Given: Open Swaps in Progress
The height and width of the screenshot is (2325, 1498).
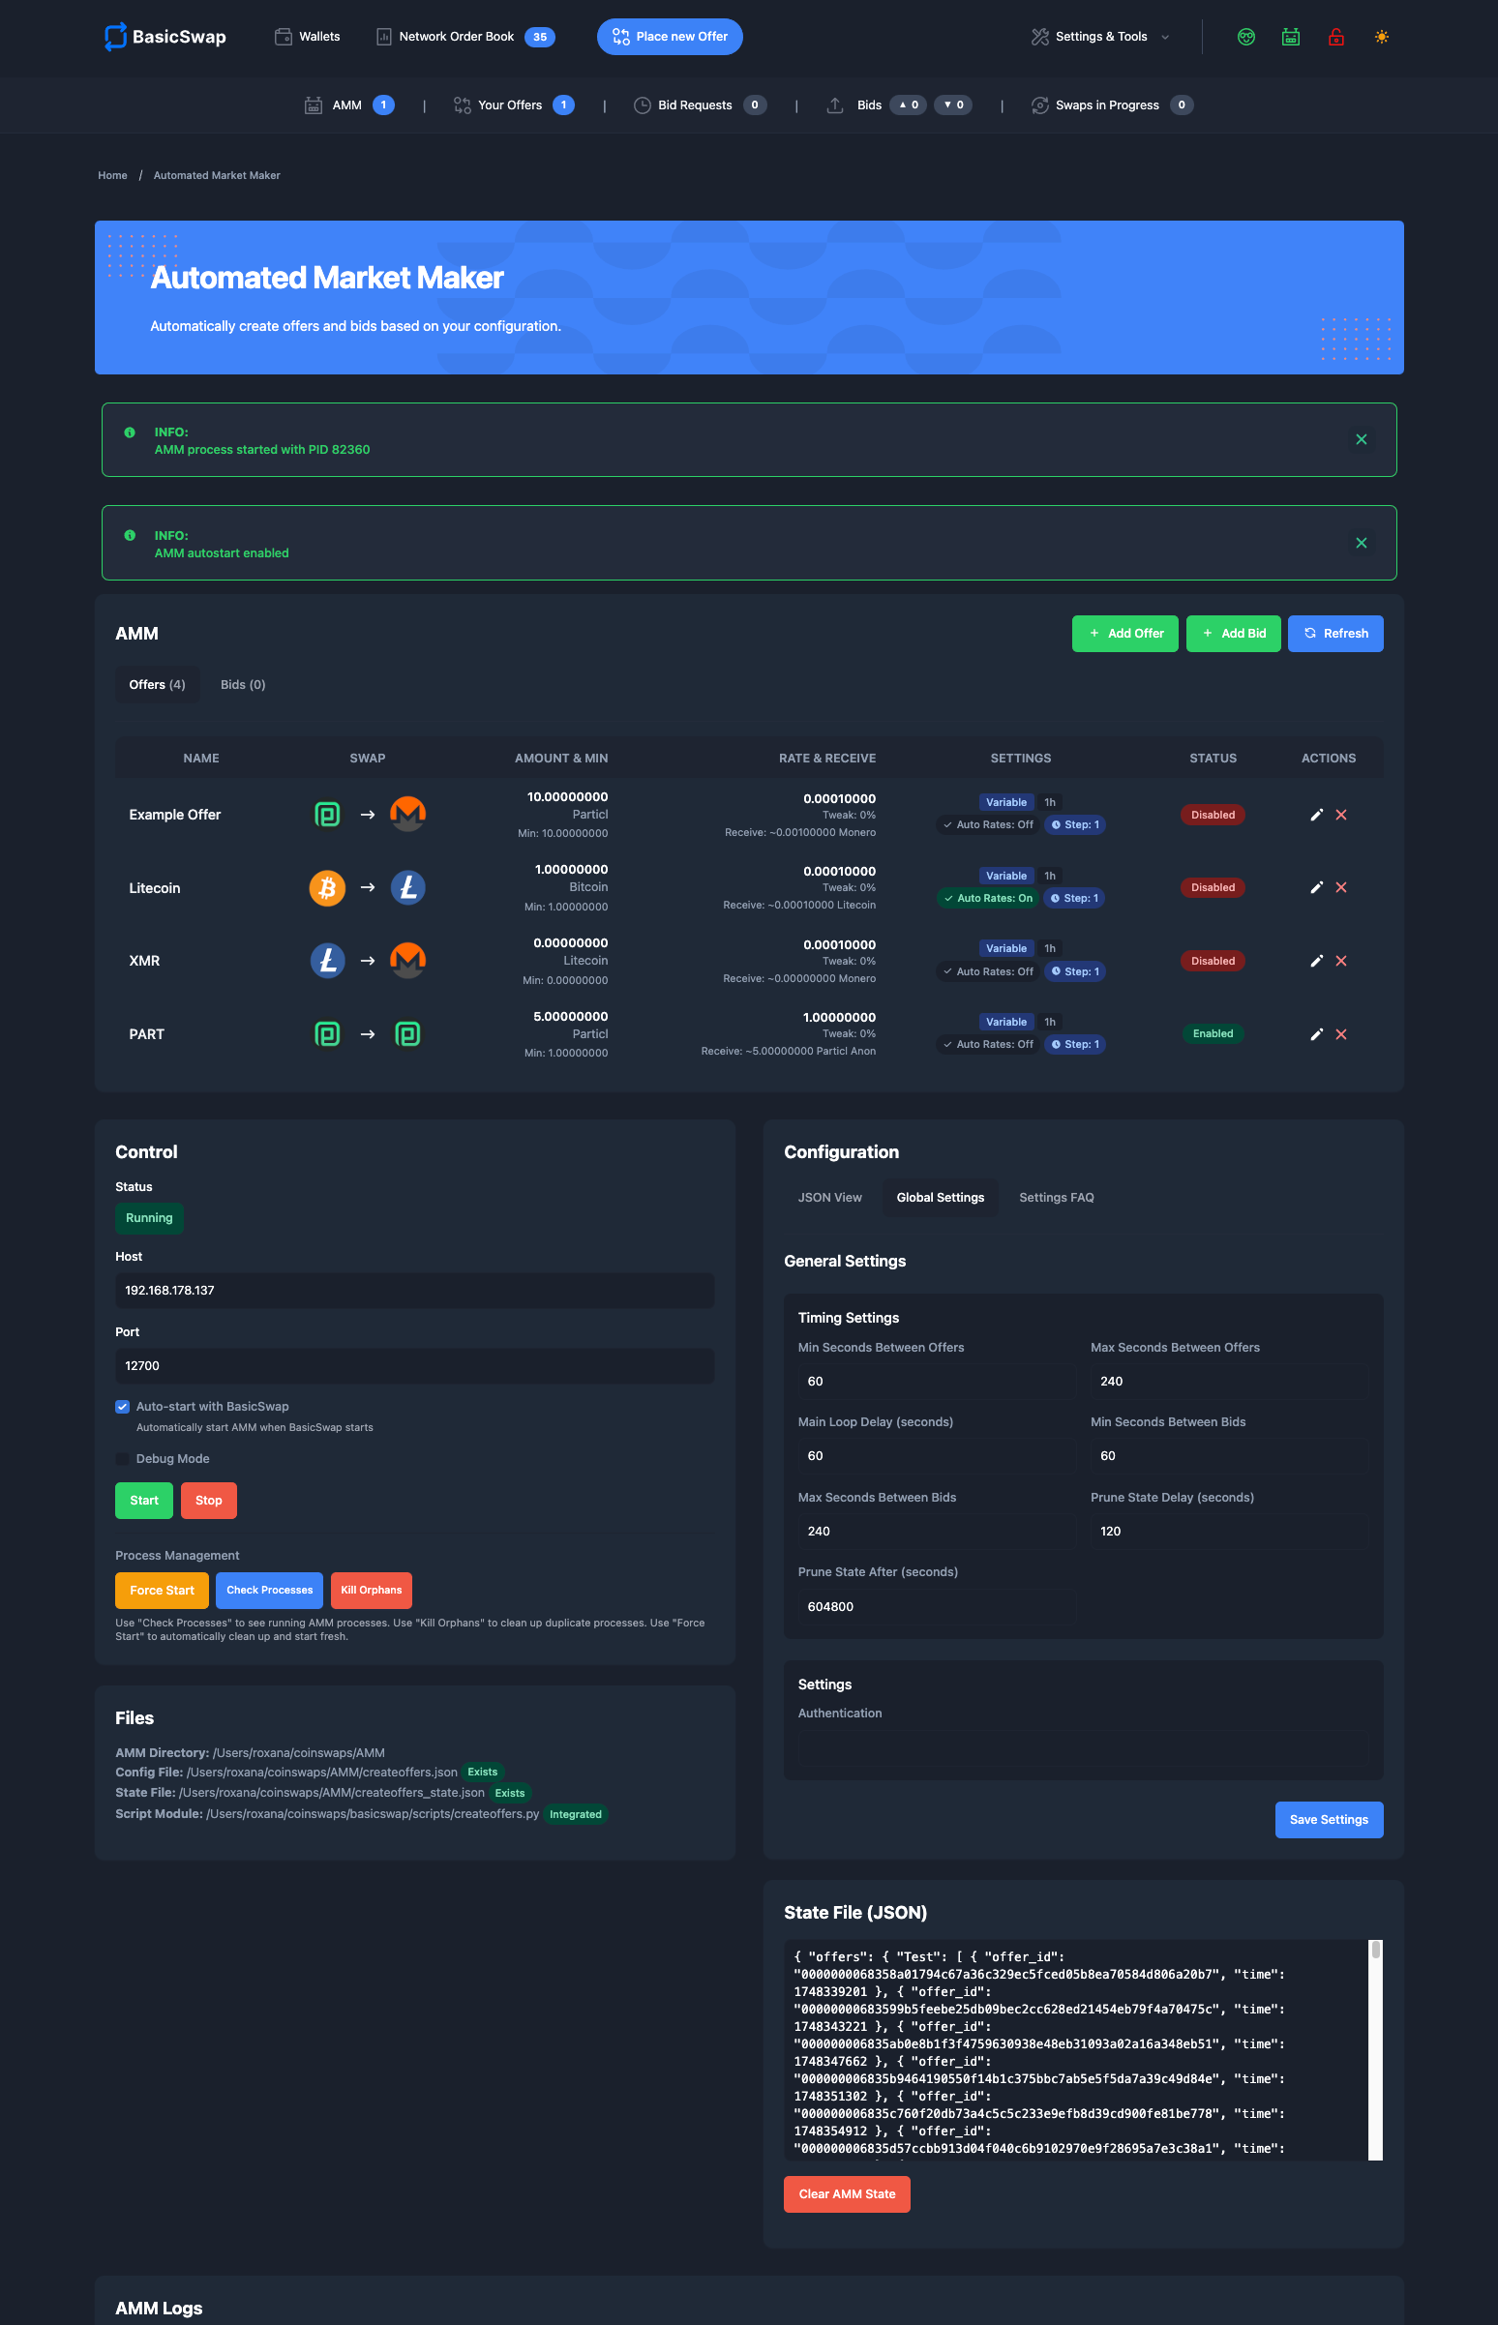Looking at the screenshot, I should (x=1112, y=105).
